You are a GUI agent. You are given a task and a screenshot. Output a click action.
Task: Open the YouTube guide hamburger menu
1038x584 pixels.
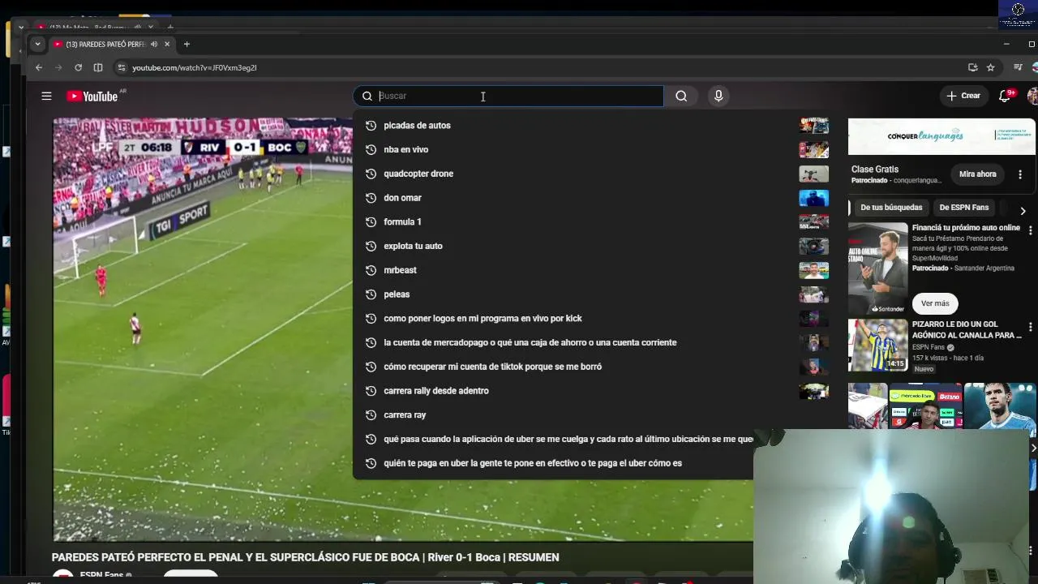click(46, 96)
